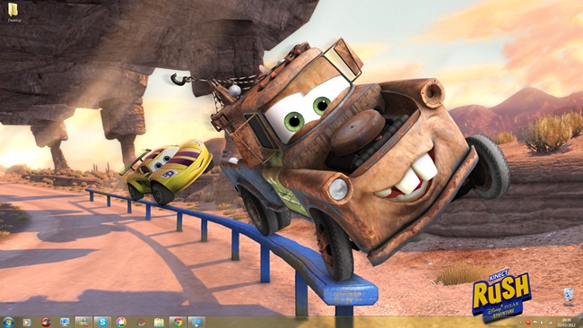This screenshot has height=328, width=583.
Task: Select the Recycle Bin desktop icon
Action: pos(568,297)
